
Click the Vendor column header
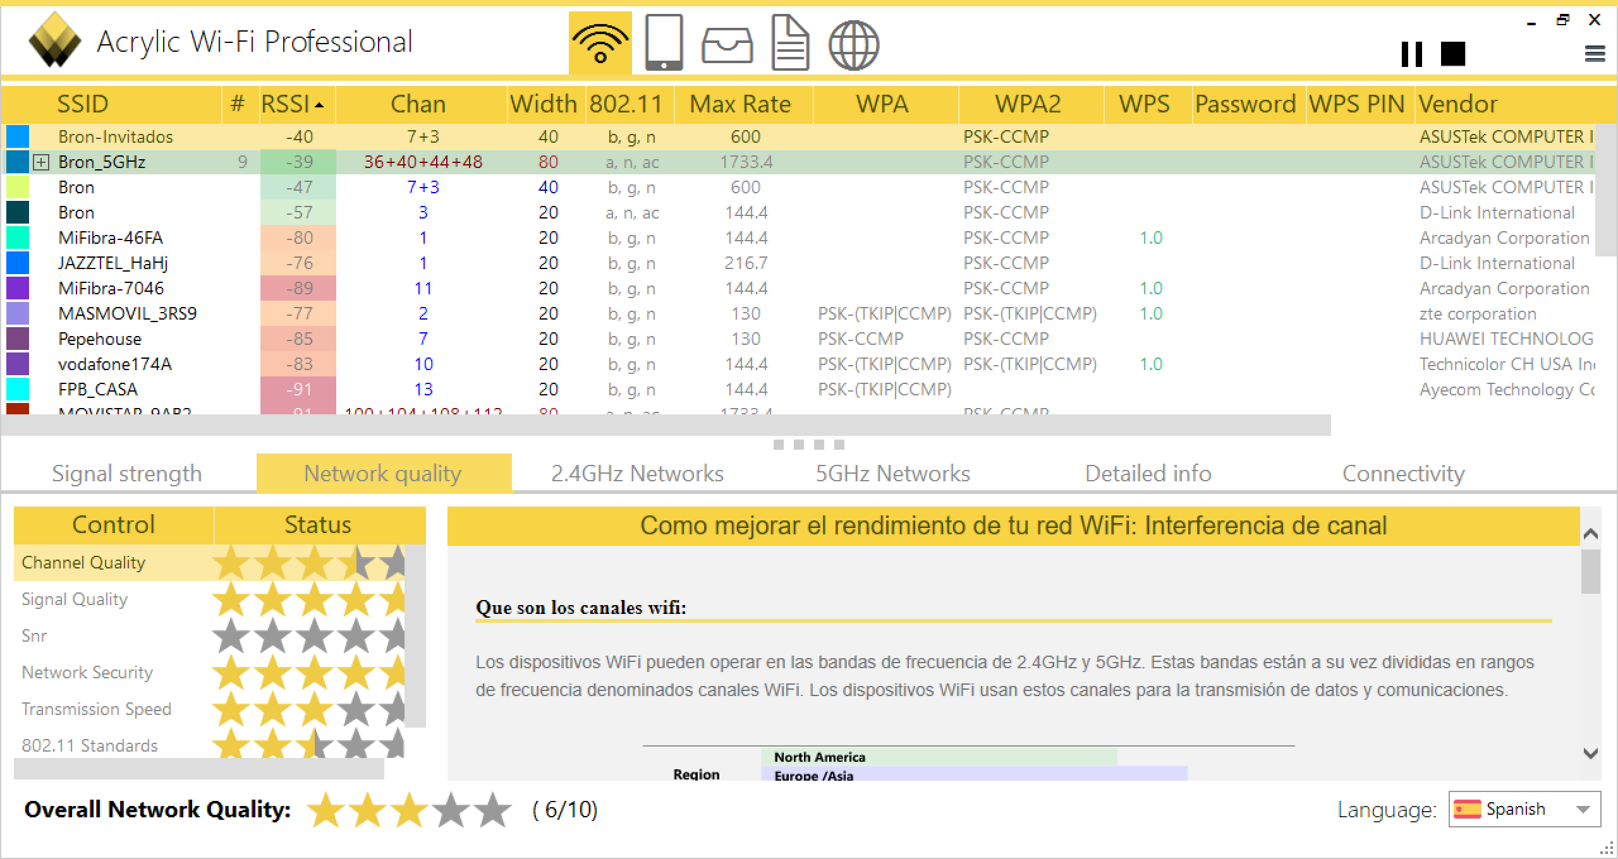point(1457,104)
